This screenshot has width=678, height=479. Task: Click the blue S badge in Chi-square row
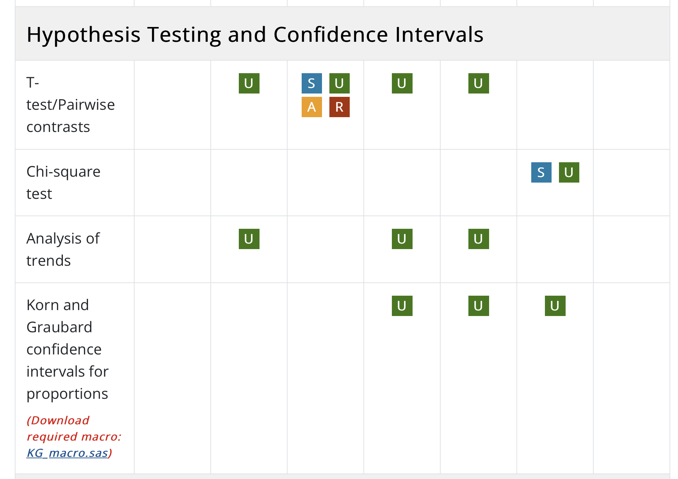click(x=541, y=173)
